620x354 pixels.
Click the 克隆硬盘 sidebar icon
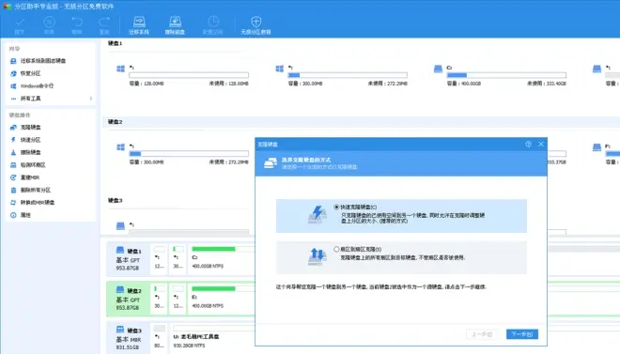coord(13,127)
